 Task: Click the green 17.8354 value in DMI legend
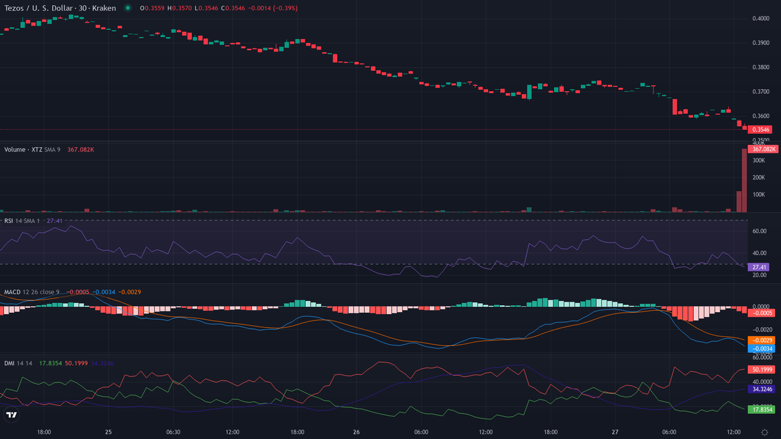point(51,363)
